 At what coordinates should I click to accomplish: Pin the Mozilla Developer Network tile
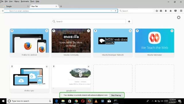[x=95, y=31]
